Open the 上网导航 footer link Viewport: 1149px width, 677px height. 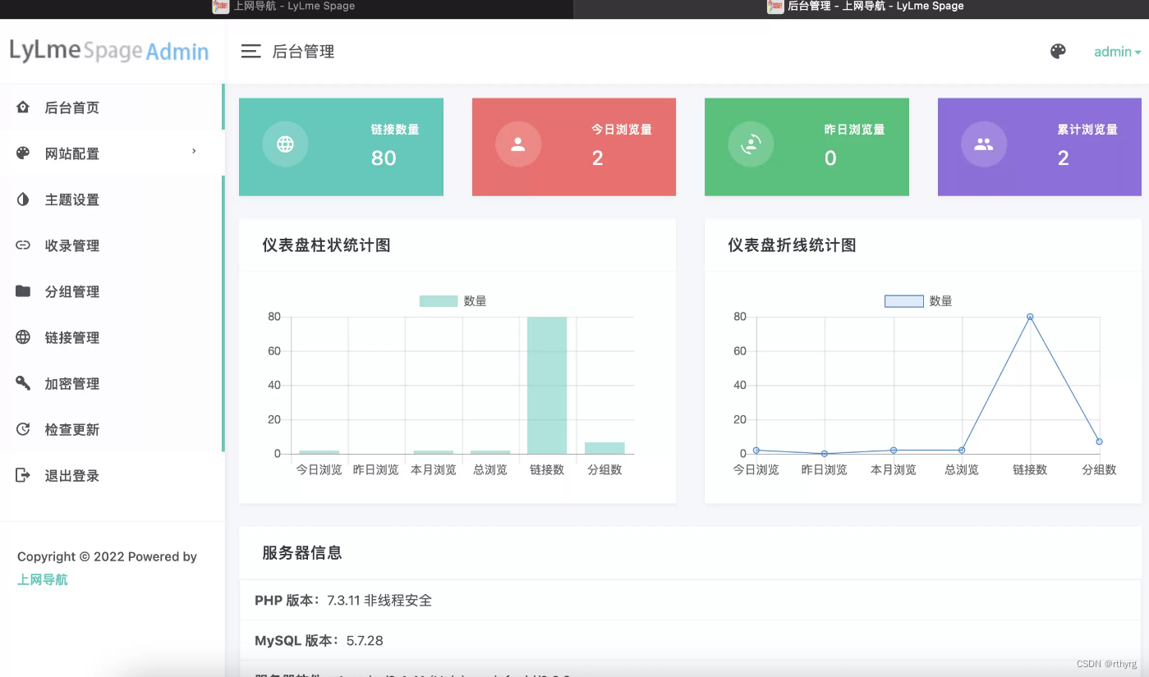tap(43, 579)
